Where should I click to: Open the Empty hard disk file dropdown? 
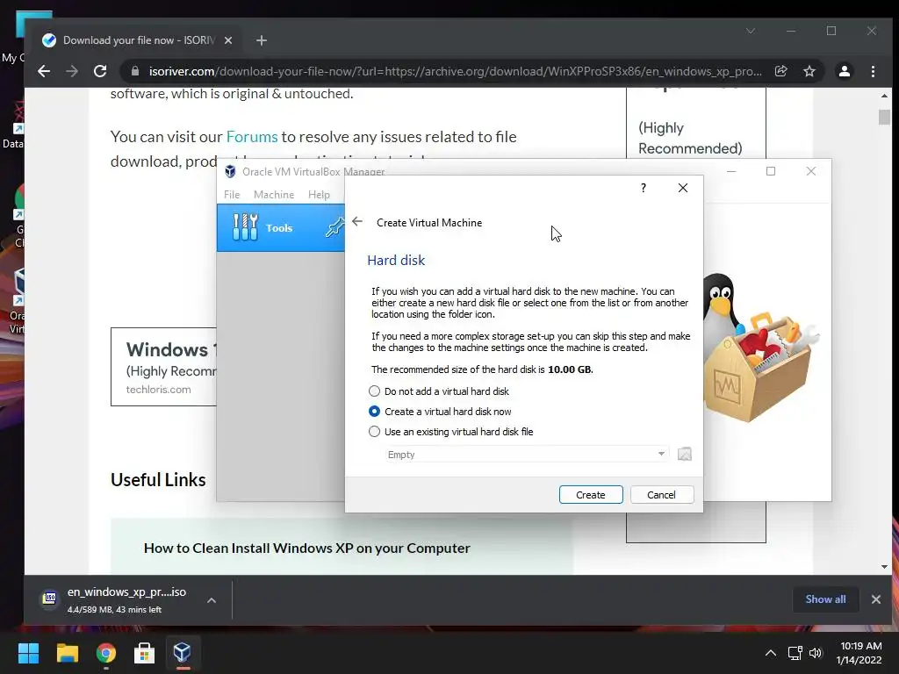coord(527,455)
